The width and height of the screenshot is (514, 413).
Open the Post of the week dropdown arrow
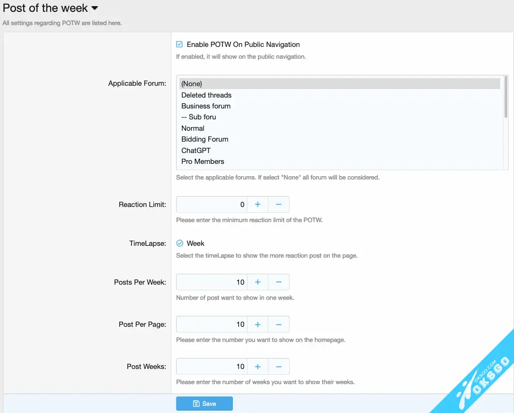click(x=95, y=8)
